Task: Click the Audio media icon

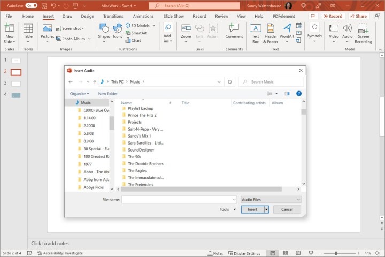Action: [x=347, y=28]
